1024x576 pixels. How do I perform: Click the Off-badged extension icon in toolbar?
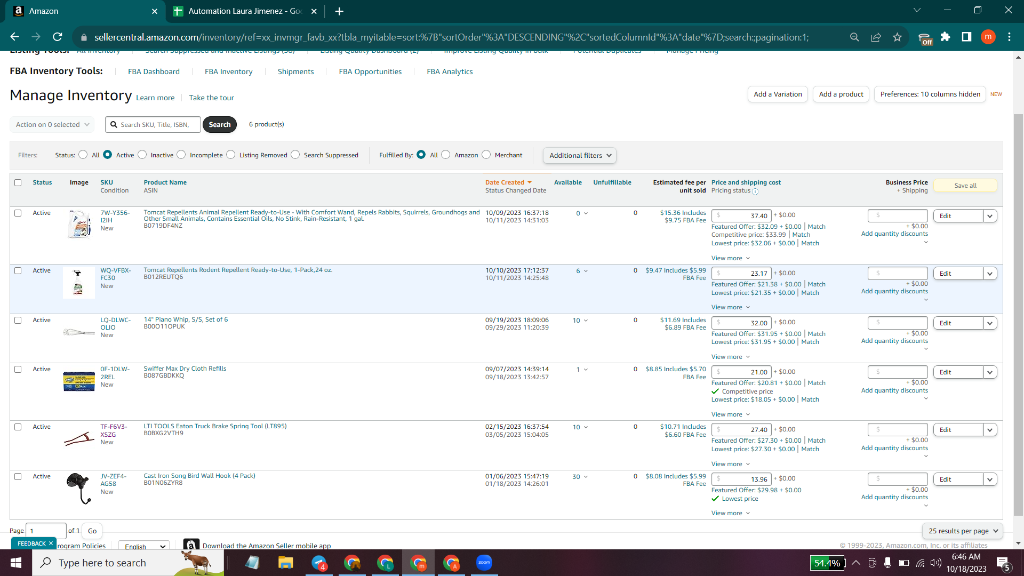click(x=925, y=38)
